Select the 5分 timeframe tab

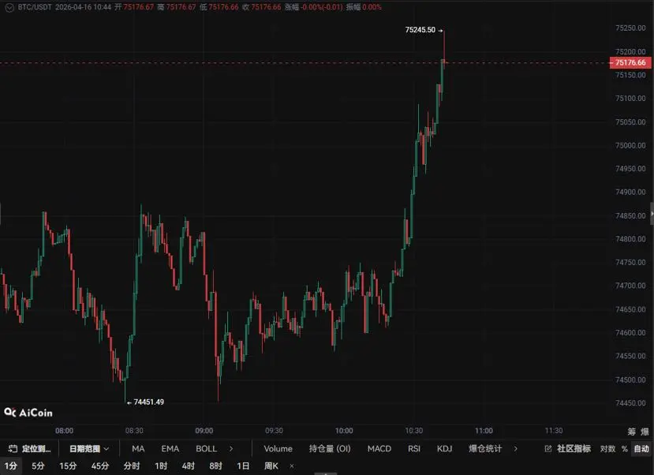click(38, 466)
